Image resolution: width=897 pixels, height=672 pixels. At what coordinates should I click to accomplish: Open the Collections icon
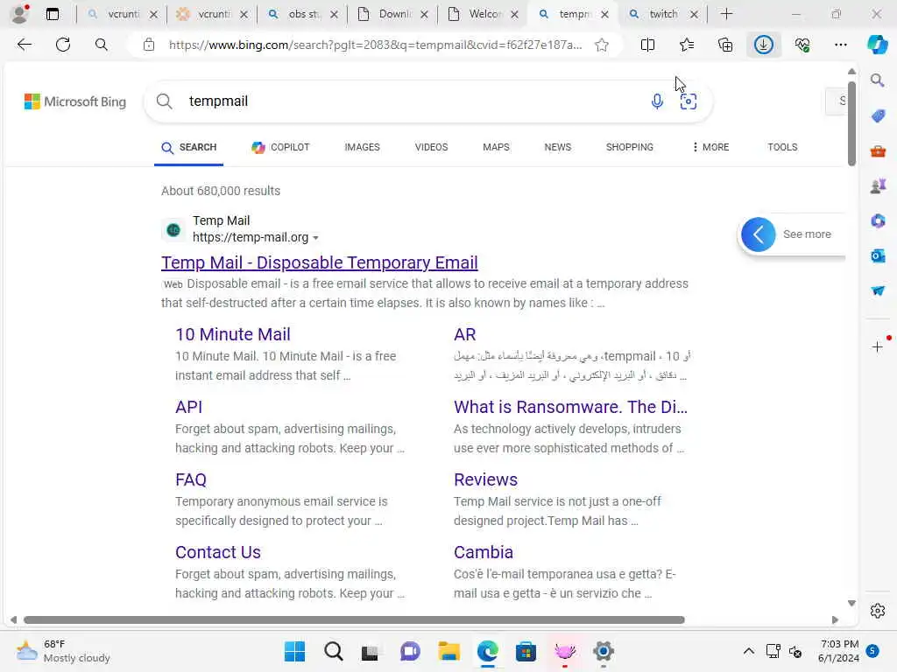pos(724,45)
